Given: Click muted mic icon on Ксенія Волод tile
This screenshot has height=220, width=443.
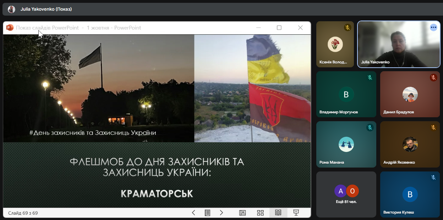Looking at the screenshot, I should tap(348, 27).
